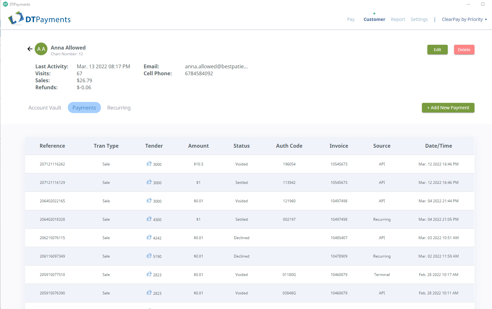Click the card icon for tender 4300
The image size is (492, 309).
click(149, 219)
